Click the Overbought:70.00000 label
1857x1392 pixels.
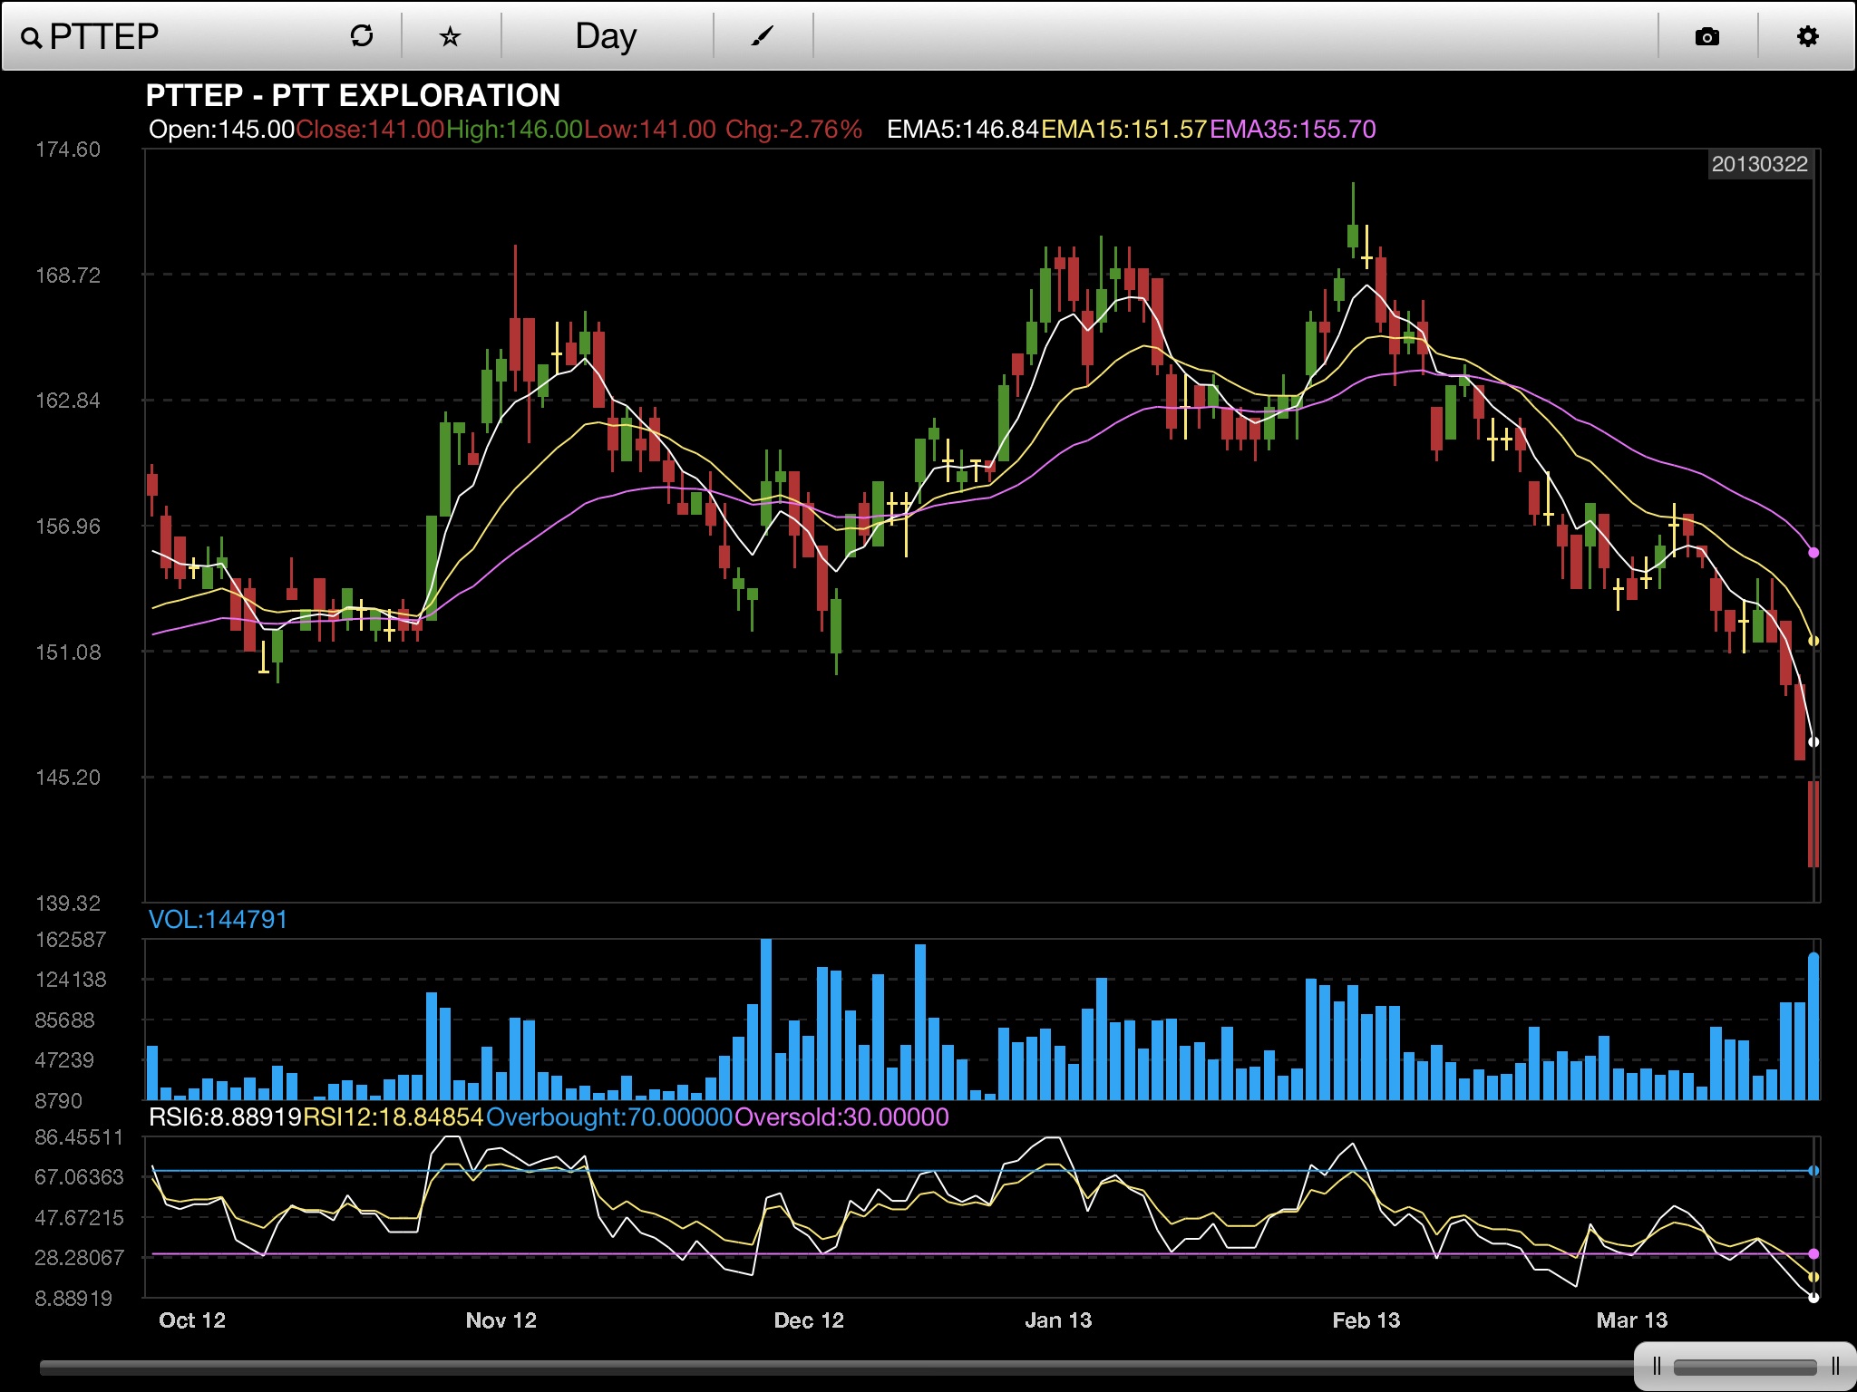(x=608, y=1116)
